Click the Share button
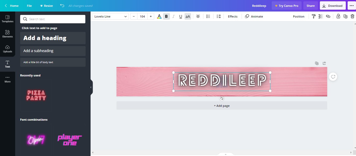The image size is (356, 156). (x=311, y=6)
